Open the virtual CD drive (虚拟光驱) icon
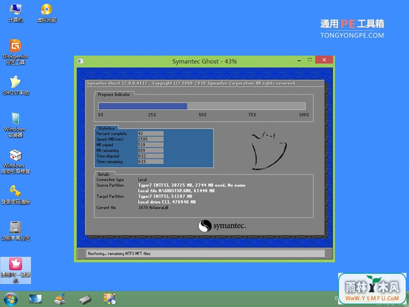 pos(47,13)
